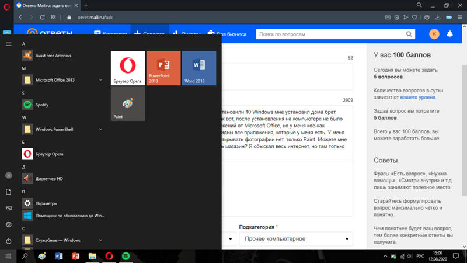
Task: Open File Explorer from the taskbar
Action: pos(92,256)
